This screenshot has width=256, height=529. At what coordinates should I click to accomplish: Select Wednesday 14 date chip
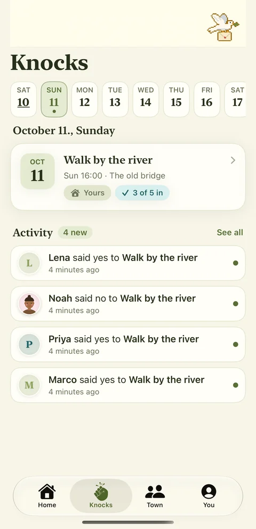tap(146, 99)
